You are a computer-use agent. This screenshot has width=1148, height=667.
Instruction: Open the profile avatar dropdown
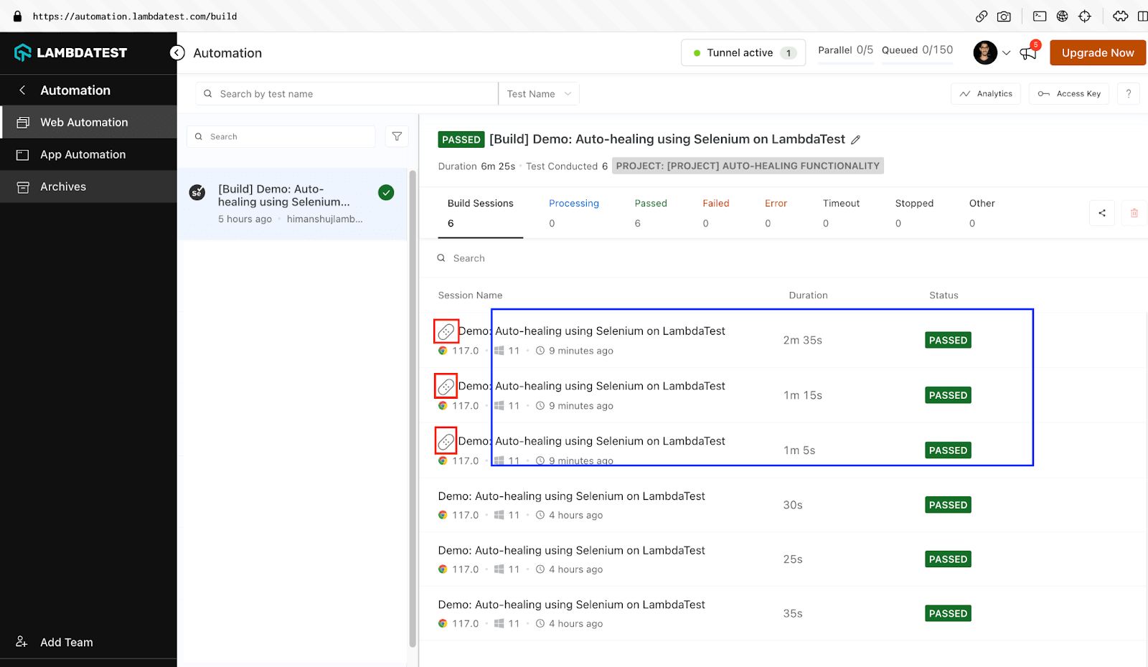tap(984, 52)
